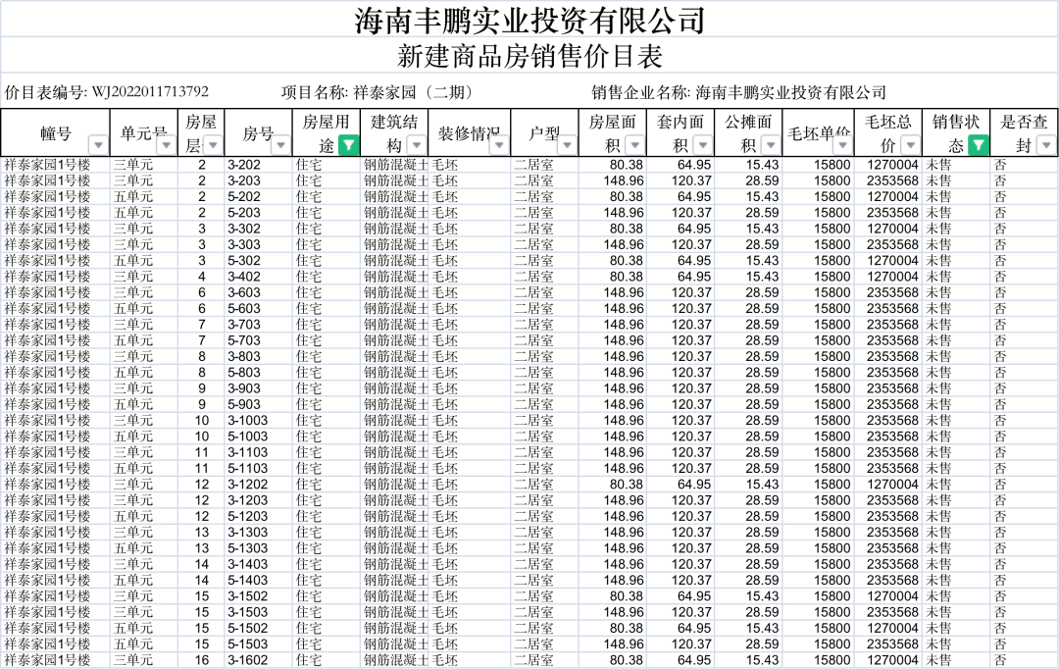
Task: Select room number cell 5-302
Action: pyautogui.click(x=258, y=260)
